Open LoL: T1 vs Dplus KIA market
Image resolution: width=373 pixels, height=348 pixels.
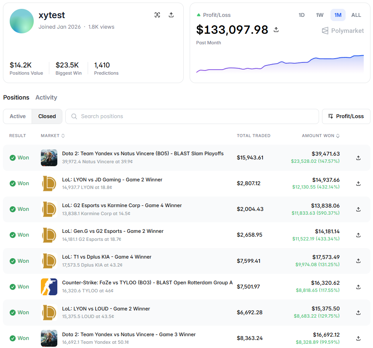click(107, 257)
